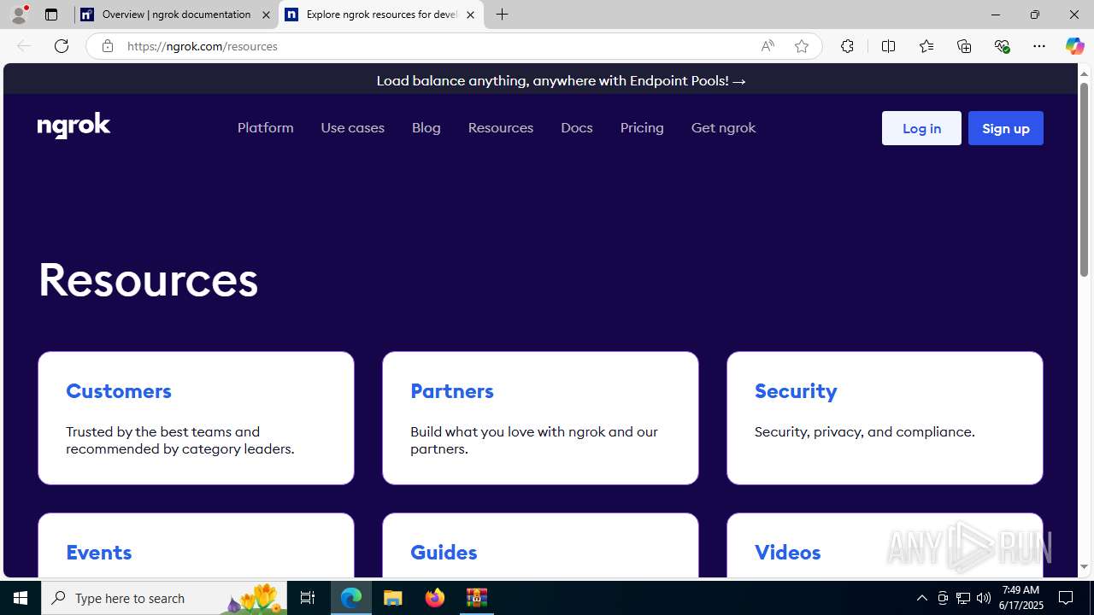The image size is (1094, 615).
Task: Open the Partners resource card
Action: 540,418
